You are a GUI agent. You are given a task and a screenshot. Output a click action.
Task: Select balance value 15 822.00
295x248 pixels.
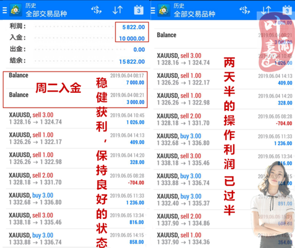[132, 62]
